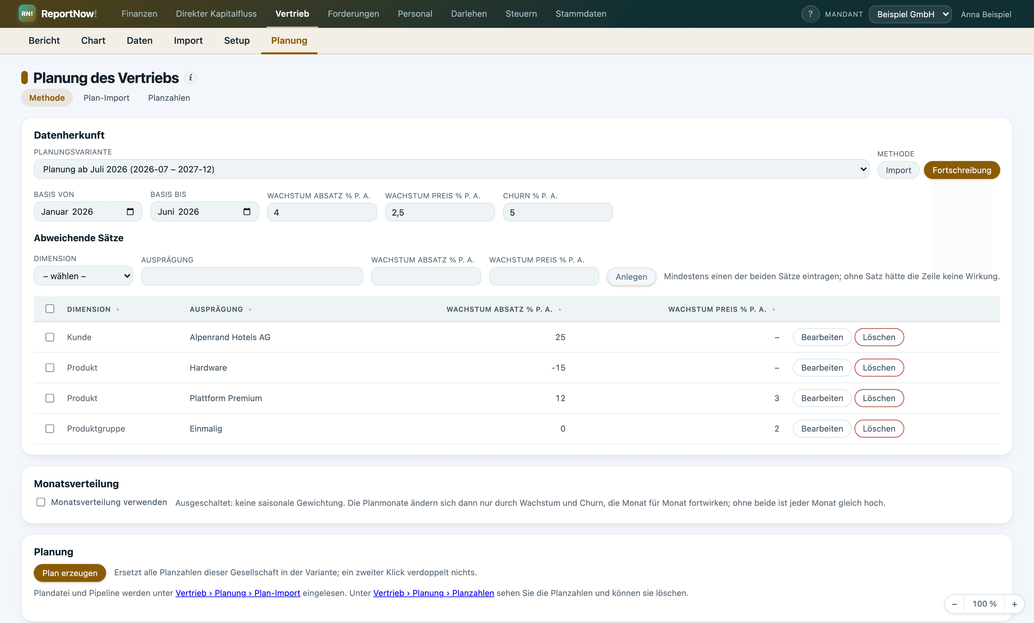Screen dimensions: 1034x623
Task: Open the Dimension wählen dropdown
Action: (83, 276)
